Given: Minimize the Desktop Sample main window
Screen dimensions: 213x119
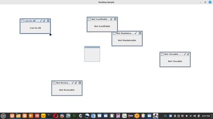Looking at the screenshot, I should point(201,2).
